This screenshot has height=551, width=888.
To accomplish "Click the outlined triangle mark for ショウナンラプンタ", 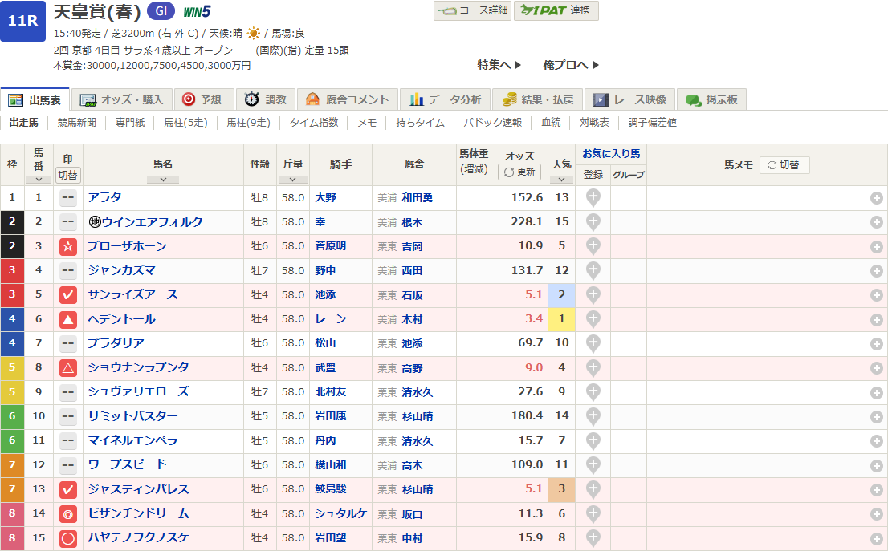I will 68,368.
